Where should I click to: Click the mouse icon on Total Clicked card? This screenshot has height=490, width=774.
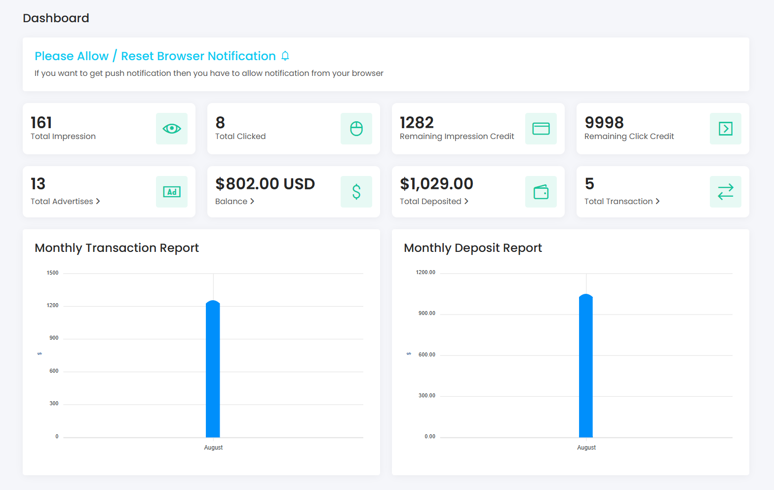coord(356,129)
